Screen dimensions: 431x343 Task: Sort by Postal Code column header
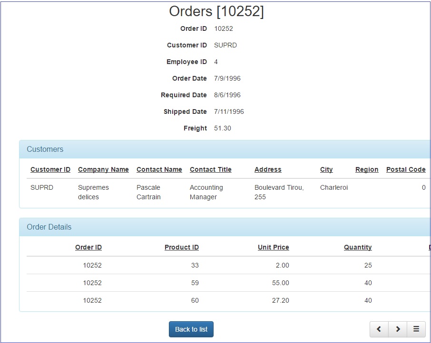pyautogui.click(x=406, y=169)
